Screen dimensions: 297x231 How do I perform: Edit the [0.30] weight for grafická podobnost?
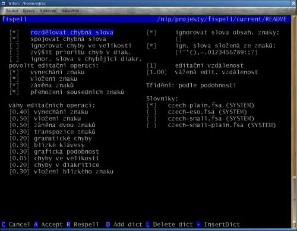coord(20,152)
